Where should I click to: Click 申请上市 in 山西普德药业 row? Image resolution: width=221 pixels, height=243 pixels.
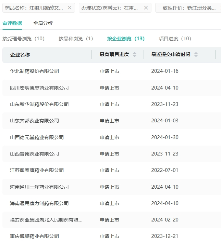tap(109, 154)
